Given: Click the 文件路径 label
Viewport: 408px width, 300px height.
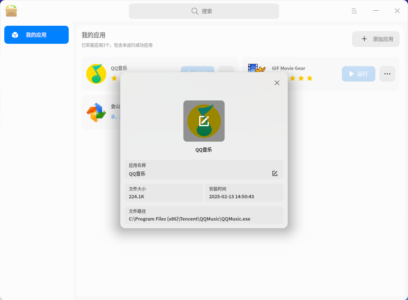Looking at the screenshot, I should coord(137,211).
